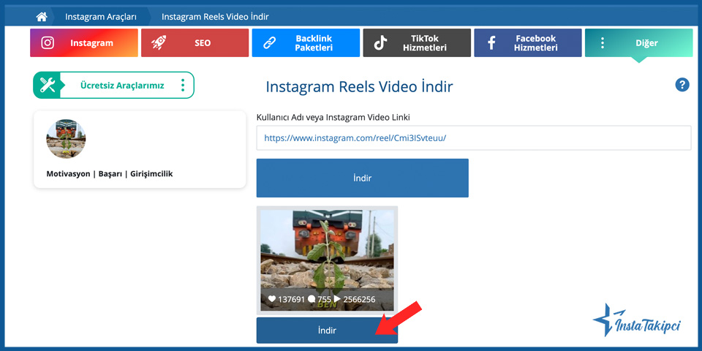Screen dimensions: 702x351
Task: Open Ücretsiz Araçlarımız tools label
Action: pos(122,85)
